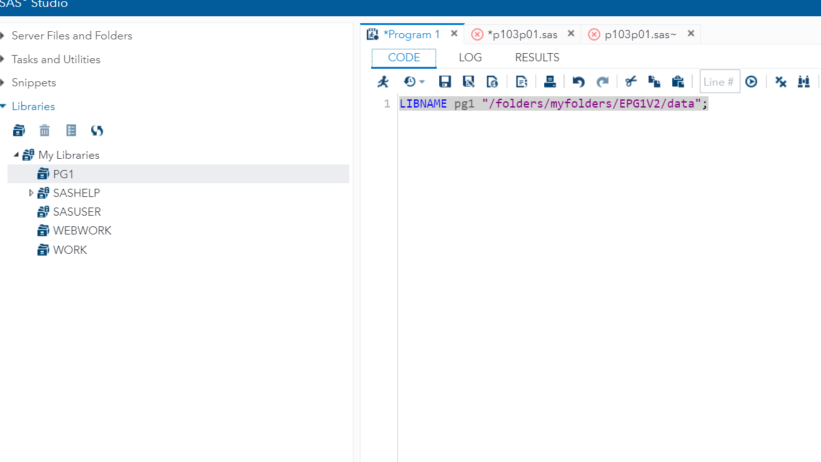
Task: Open submission history
Action: coord(410,81)
